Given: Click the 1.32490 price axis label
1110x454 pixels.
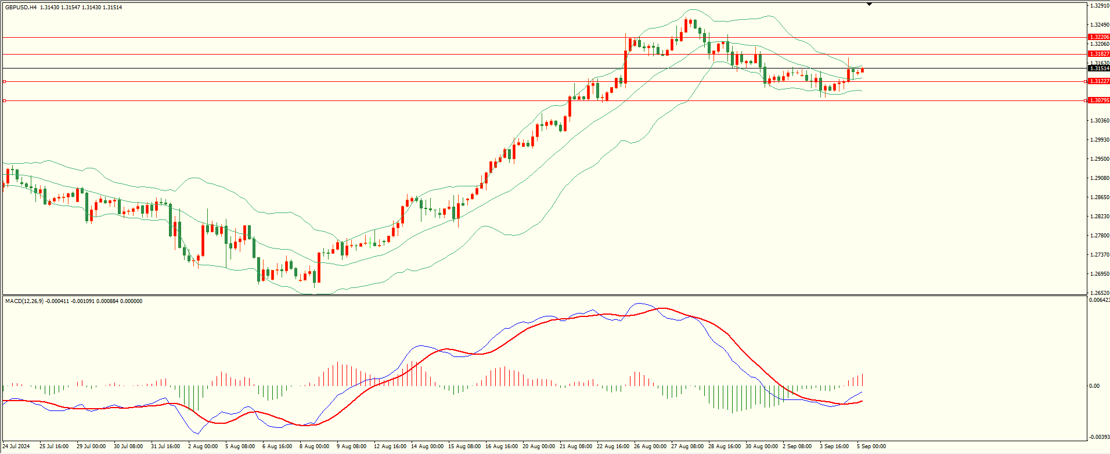Looking at the screenshot, I should (1100, 25).
